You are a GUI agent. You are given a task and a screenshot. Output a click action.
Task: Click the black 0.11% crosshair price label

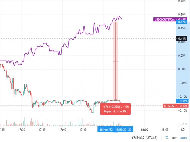tap(182, 39)
